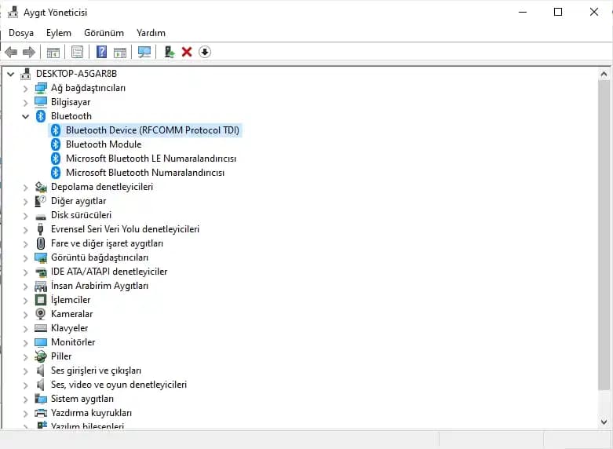The height and width of the screenshot is (449, 613).
Task: Open the Properties toolbar icon
Action: [77, 52]
